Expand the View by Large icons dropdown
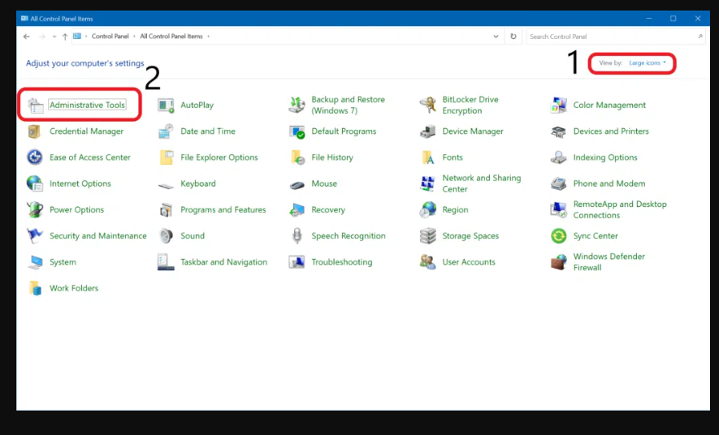This screenshot has width=719, height=435. coord(648,62)
